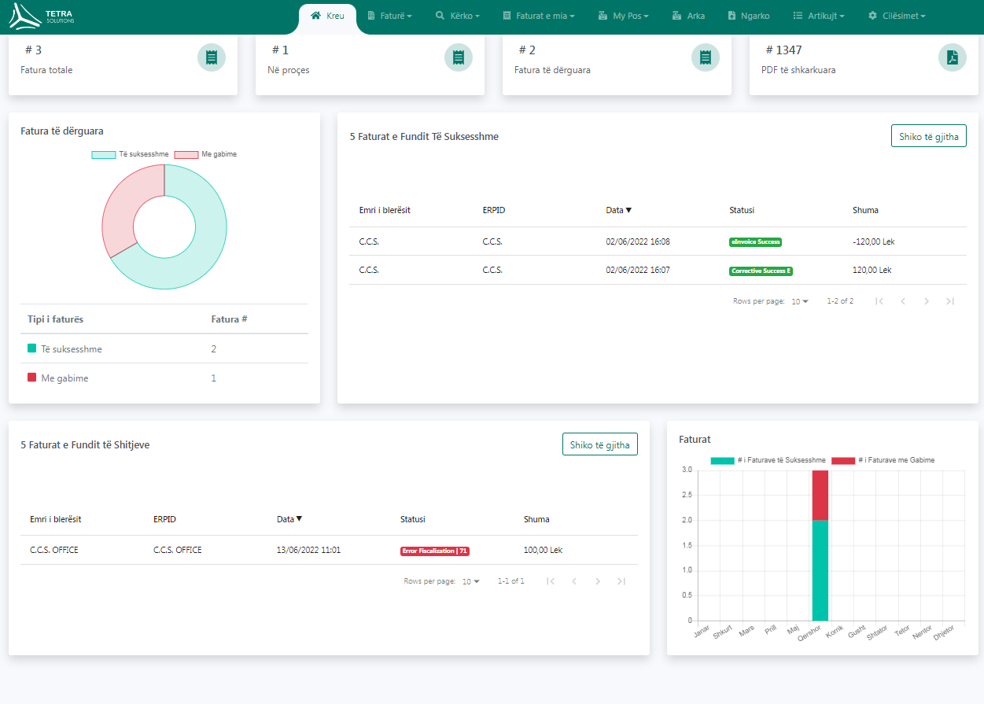The width and height of the screenshot is (984, 704).
Task: Go to next page in successful invoices
Action: click(x=927, y=301)
